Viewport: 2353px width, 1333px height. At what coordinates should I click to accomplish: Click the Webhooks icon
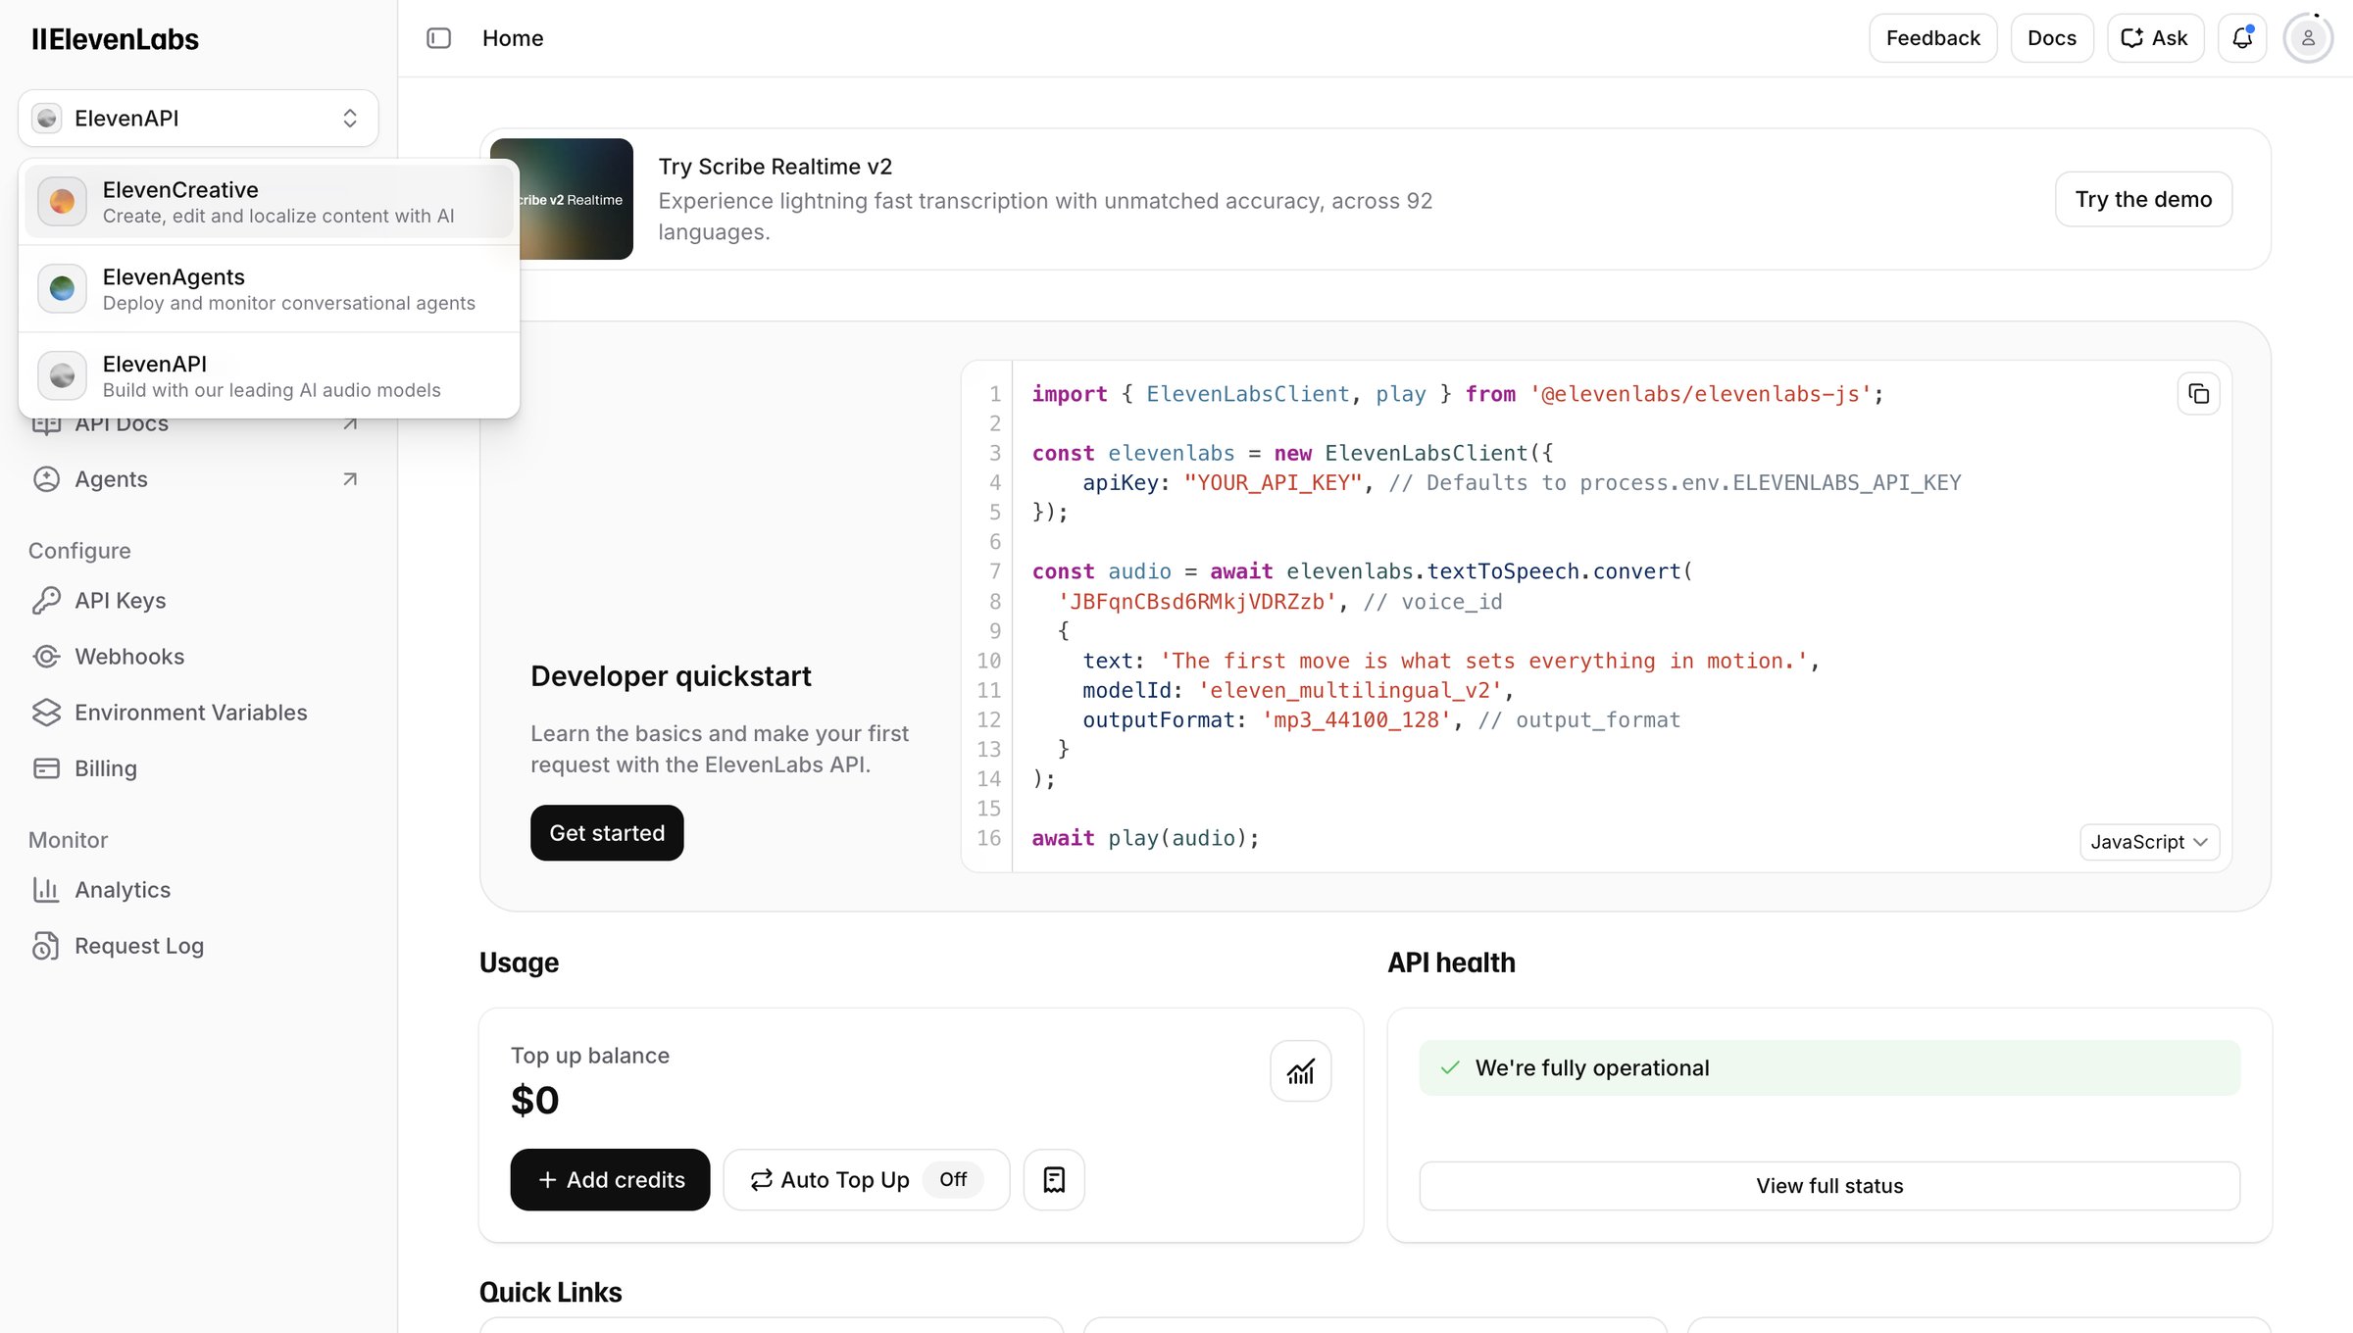[x=46, y=657]
